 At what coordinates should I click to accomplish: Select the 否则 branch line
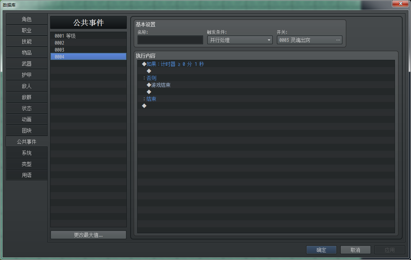point(266,78)
